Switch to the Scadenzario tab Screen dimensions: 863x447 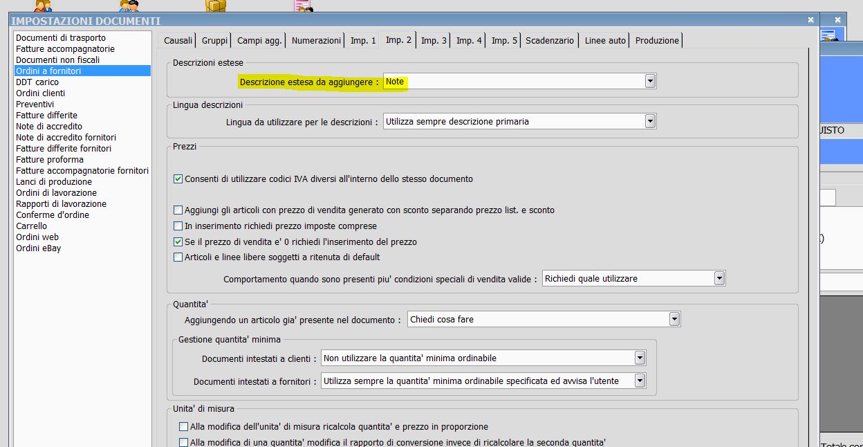click(x=550, y=41)
